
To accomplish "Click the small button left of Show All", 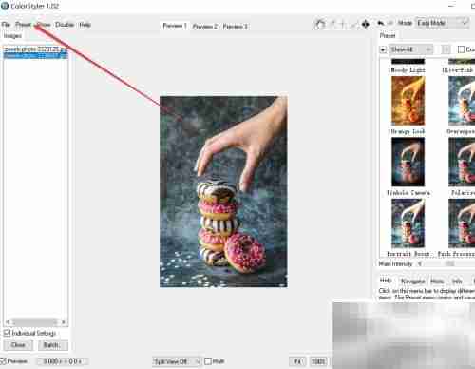I will pyautogui.click(x=383, y=49).
